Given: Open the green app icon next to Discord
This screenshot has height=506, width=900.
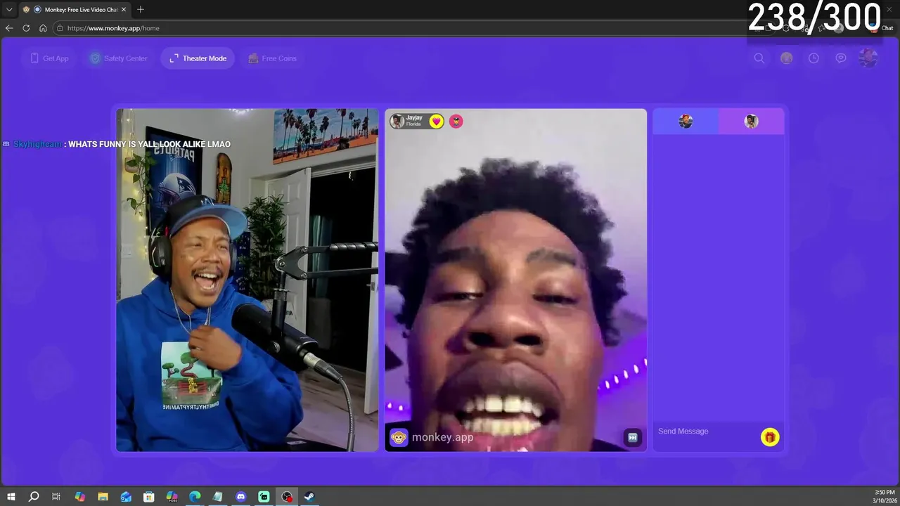Looking at the screenshot, I should (264, 497).
